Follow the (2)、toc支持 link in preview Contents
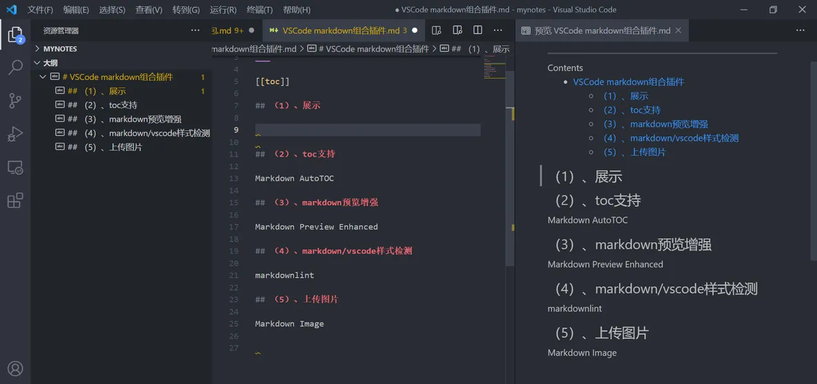Screen dimensions: 817x384 pos(632,110)
